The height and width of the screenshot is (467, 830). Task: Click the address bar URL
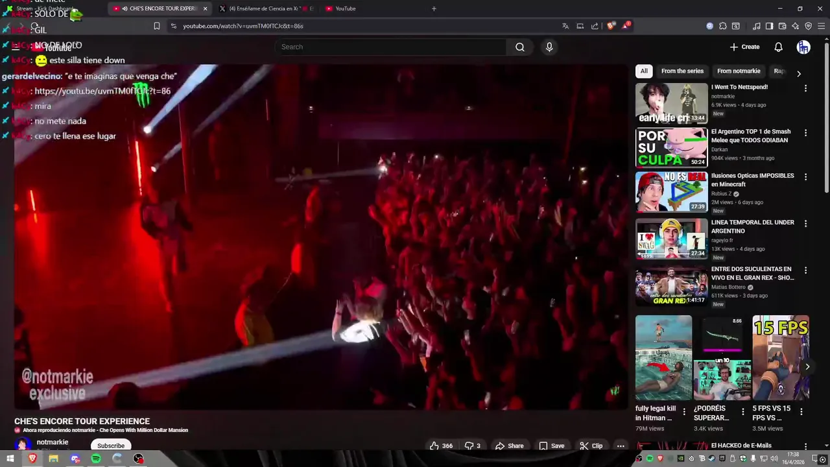tap(243, 26)
